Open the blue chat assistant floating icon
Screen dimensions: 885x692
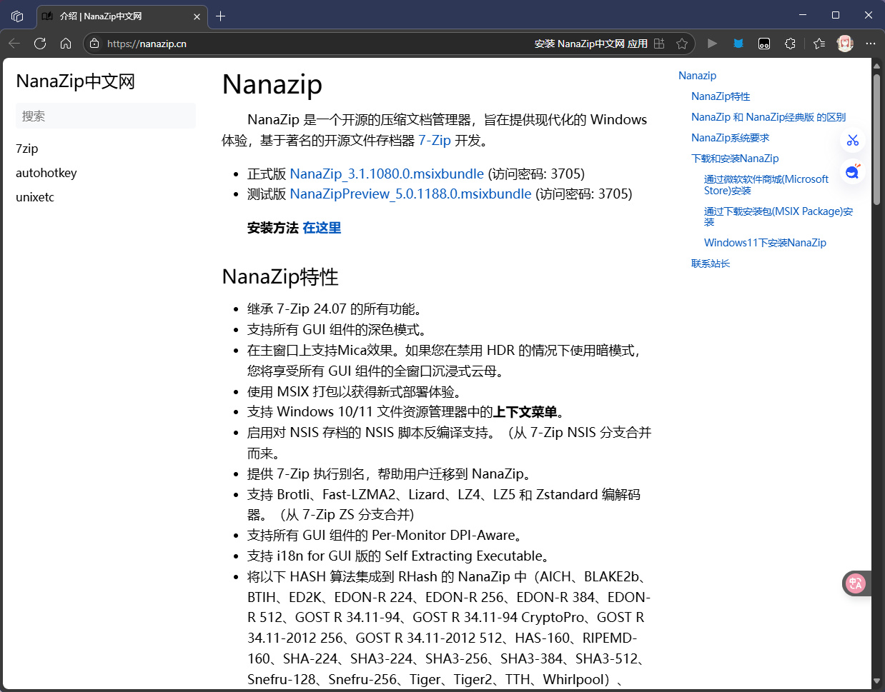852,171
